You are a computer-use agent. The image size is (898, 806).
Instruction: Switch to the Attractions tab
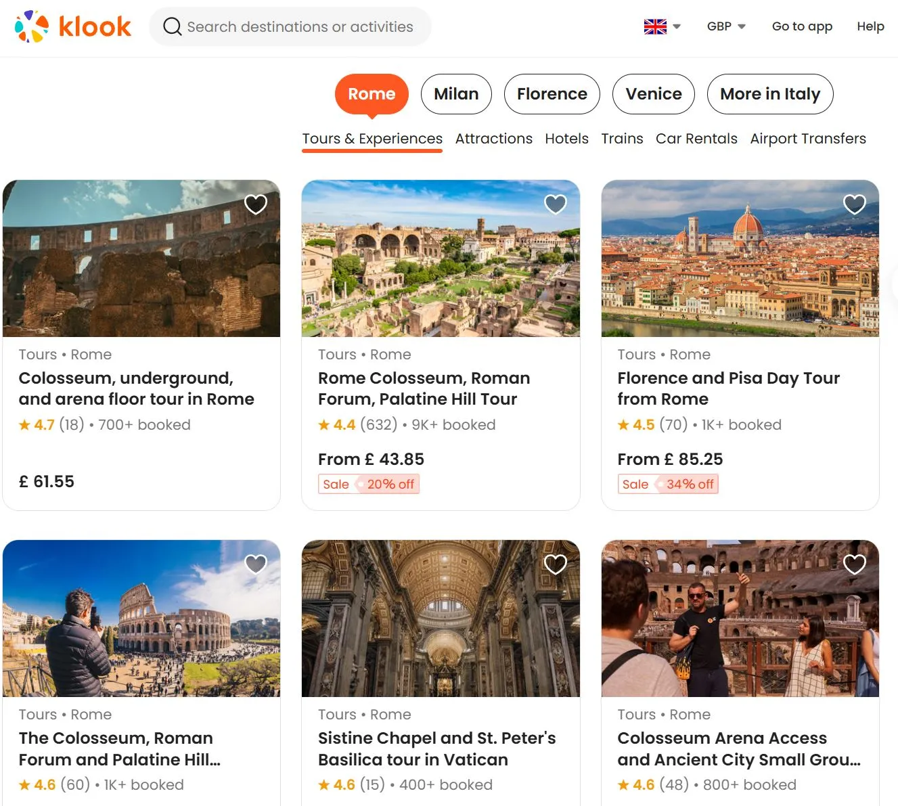tap(493, 139)
